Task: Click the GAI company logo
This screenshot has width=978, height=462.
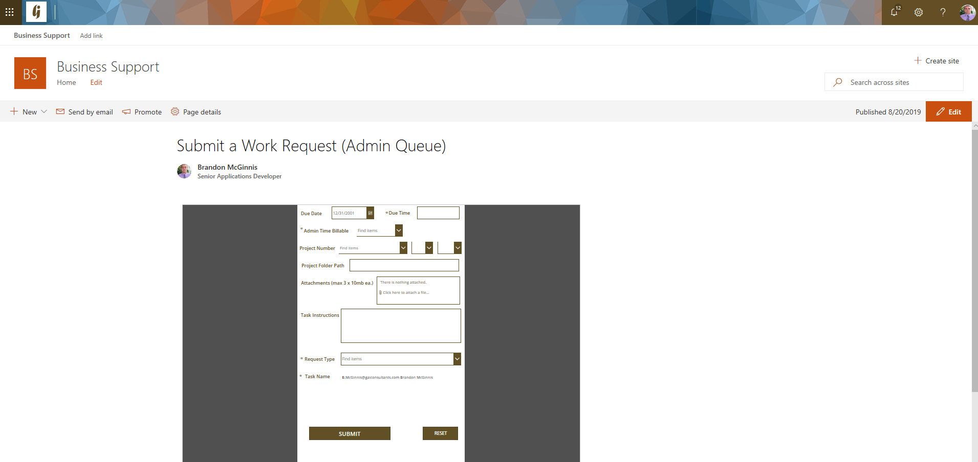Action: tap(35, 12)
